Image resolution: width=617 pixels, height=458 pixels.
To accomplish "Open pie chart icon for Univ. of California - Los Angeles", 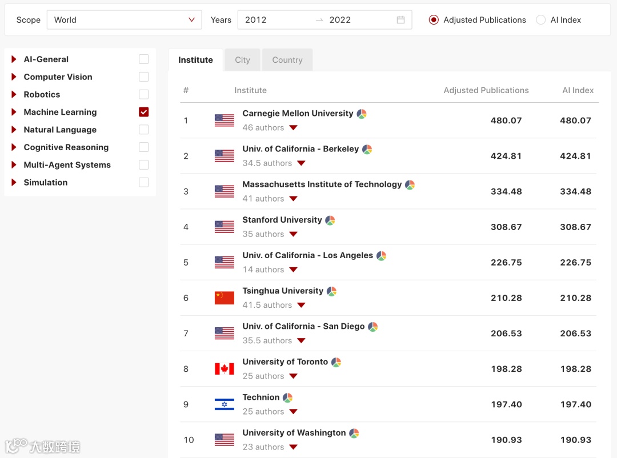I will pos(381,256).
